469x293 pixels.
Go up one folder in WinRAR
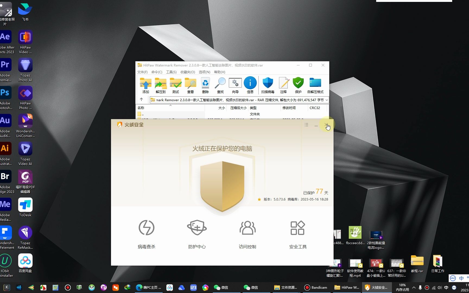[x=141, y=100]
